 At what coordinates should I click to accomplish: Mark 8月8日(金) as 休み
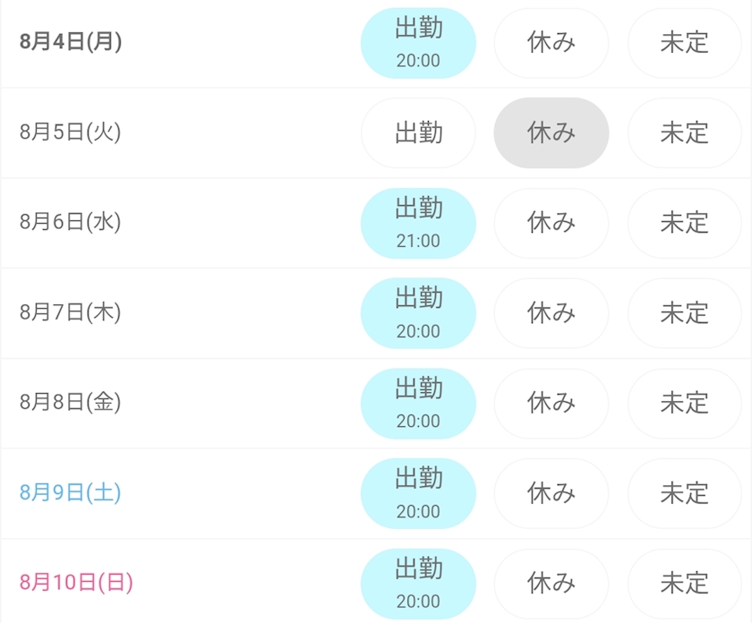pos(551,404)
